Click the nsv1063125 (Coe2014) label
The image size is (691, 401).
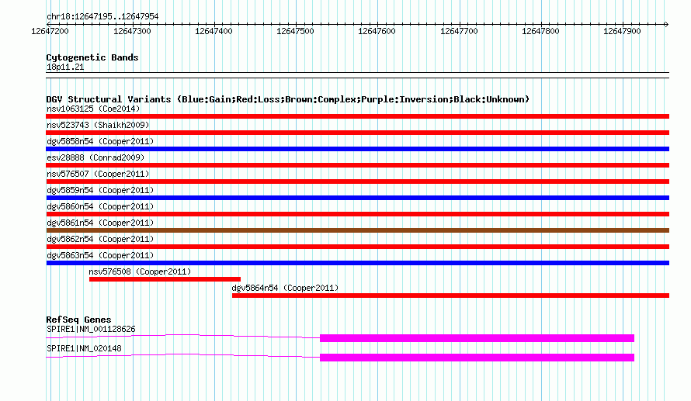pos(93,109)
